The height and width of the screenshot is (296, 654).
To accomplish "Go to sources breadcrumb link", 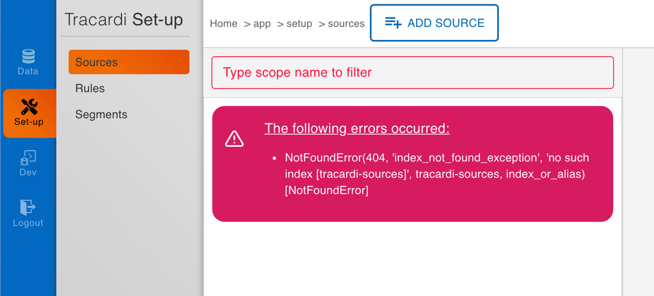I will pos(346,23).
